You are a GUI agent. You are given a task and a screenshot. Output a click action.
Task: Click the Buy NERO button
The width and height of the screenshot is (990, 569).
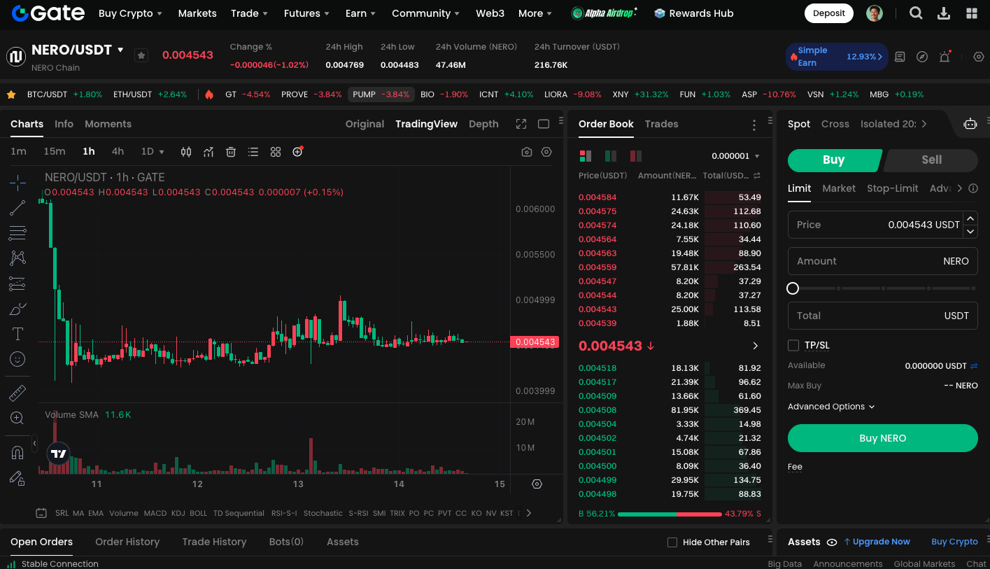(882, 438)
